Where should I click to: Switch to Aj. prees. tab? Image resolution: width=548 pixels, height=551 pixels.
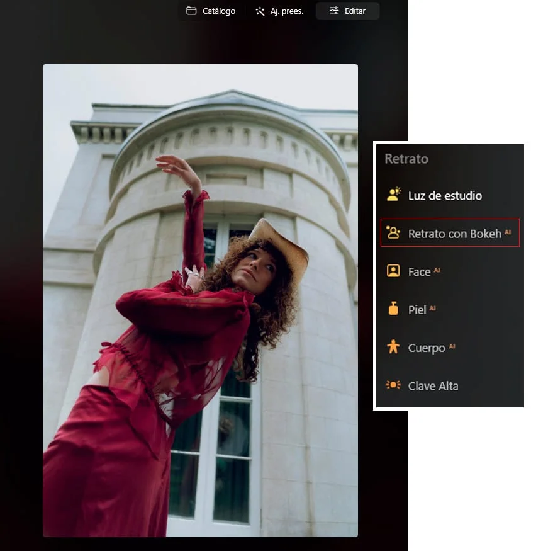point(279,11)
